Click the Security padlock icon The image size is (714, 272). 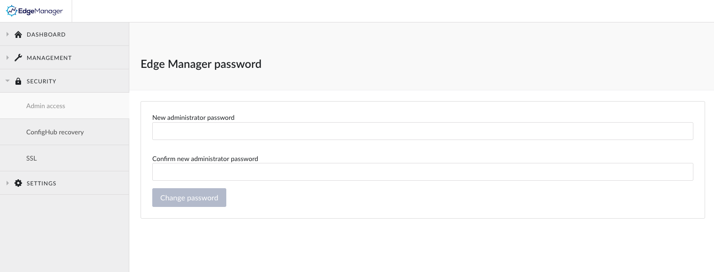pos(18,81)
